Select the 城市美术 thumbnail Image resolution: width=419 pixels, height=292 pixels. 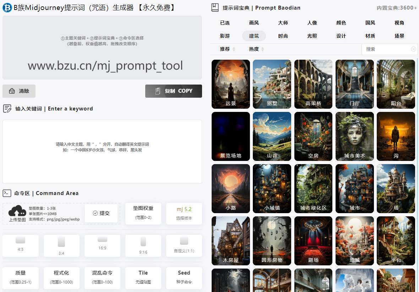[355, 136]
